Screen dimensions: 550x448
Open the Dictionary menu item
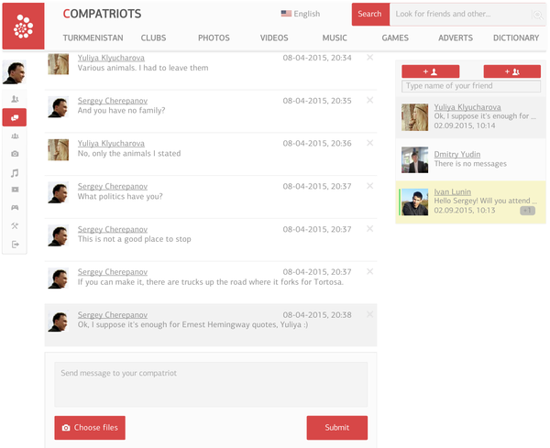[x=516, y=38]
